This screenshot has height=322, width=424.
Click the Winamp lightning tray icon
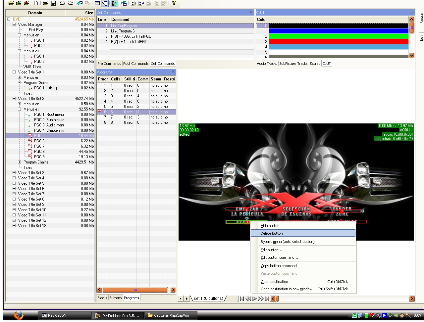tap(402, 315)
